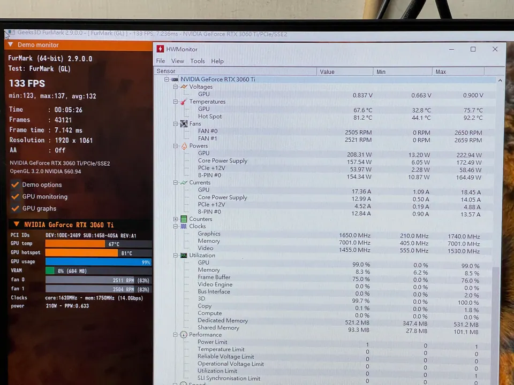The image size is (514, 385).
Task: Open the Help menu in HWMonitor
Action: point(217,61)
